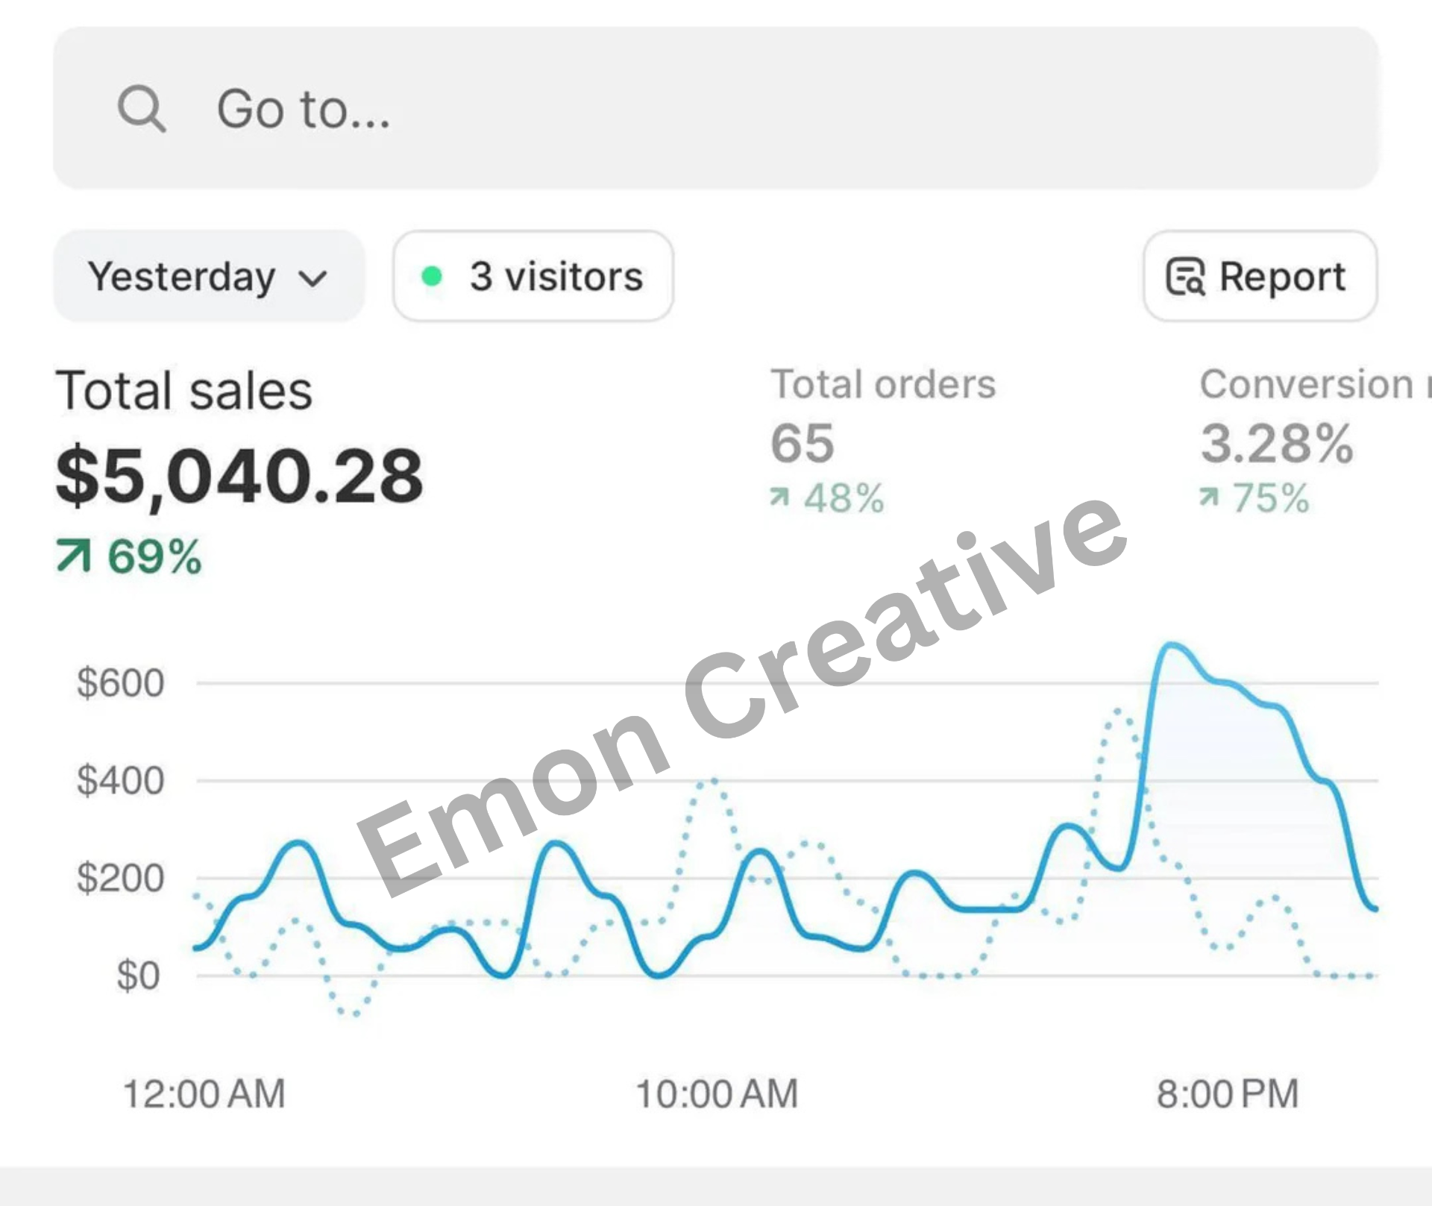Click the 12:00 AM time label
1432x1206 pixels.
tap(204, 1094)
